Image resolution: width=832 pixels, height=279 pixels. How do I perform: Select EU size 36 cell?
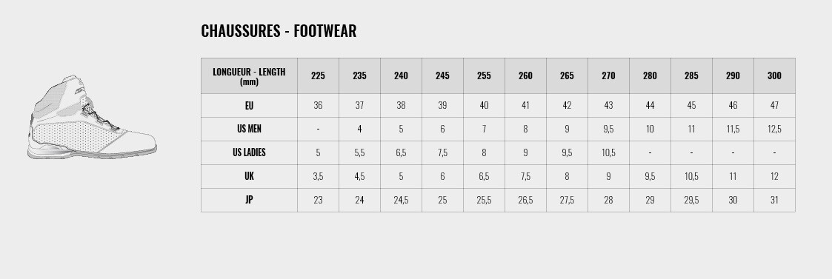click(x=318, y=106)
